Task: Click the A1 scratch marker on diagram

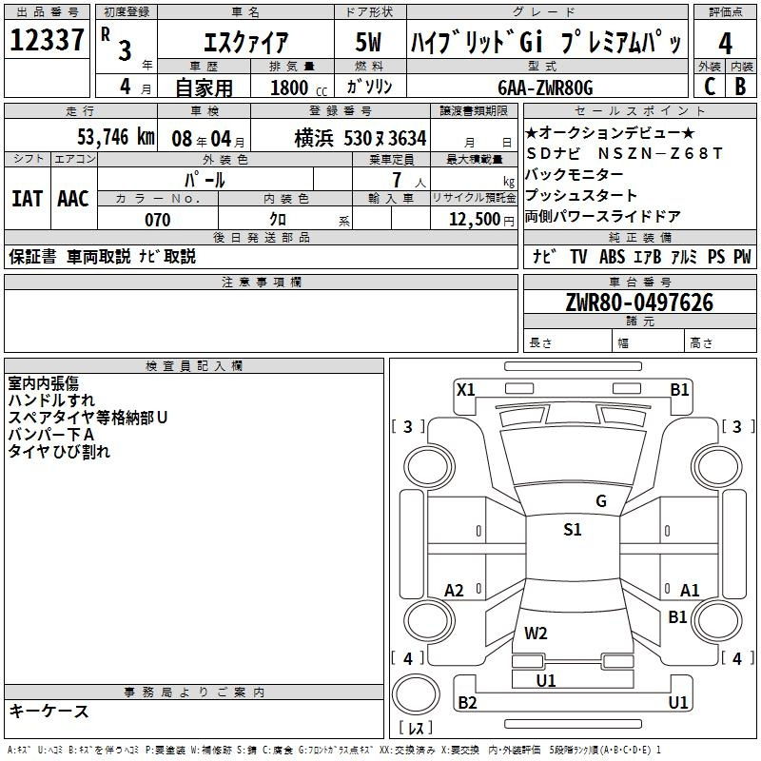Action: tap(690, 591)
